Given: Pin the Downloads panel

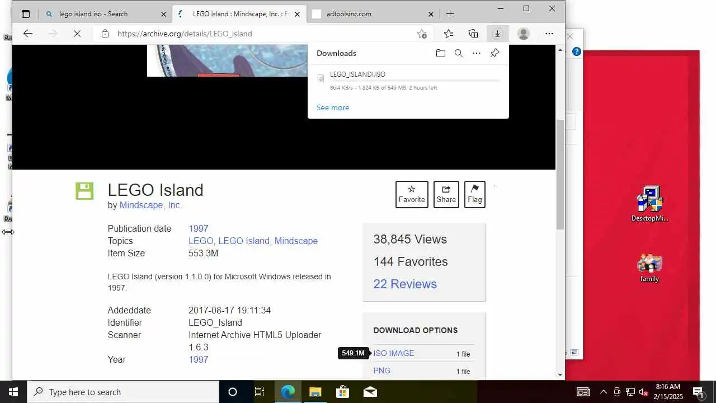Looking at the screenshot, I should point(494,53).
